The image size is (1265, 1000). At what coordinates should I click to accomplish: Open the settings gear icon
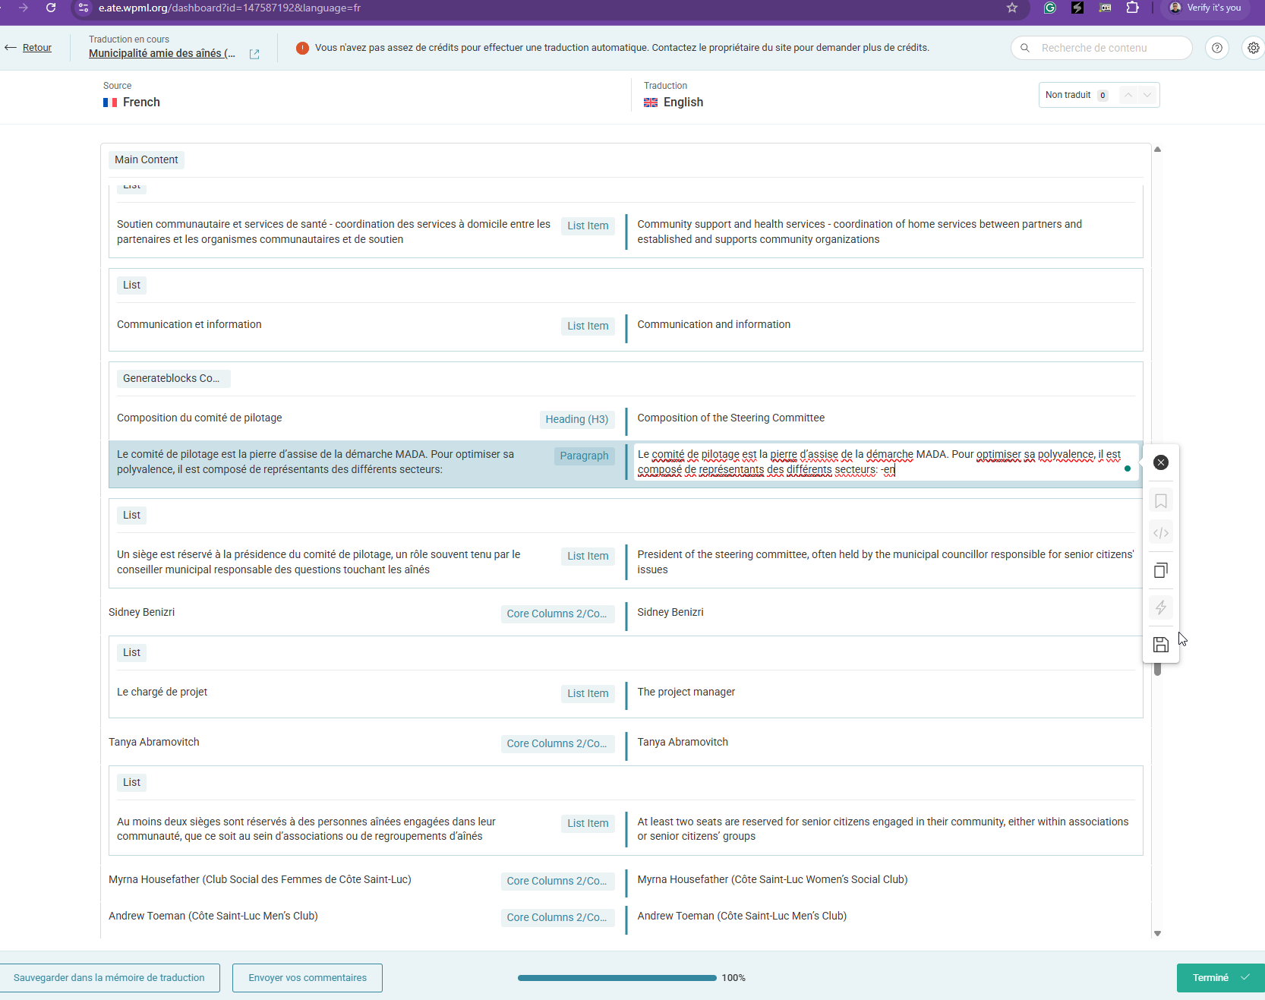tap(1254, 48)
